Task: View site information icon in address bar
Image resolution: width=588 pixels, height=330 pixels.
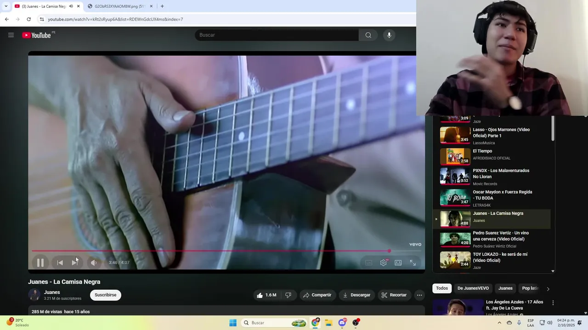Action: [42, 19]
